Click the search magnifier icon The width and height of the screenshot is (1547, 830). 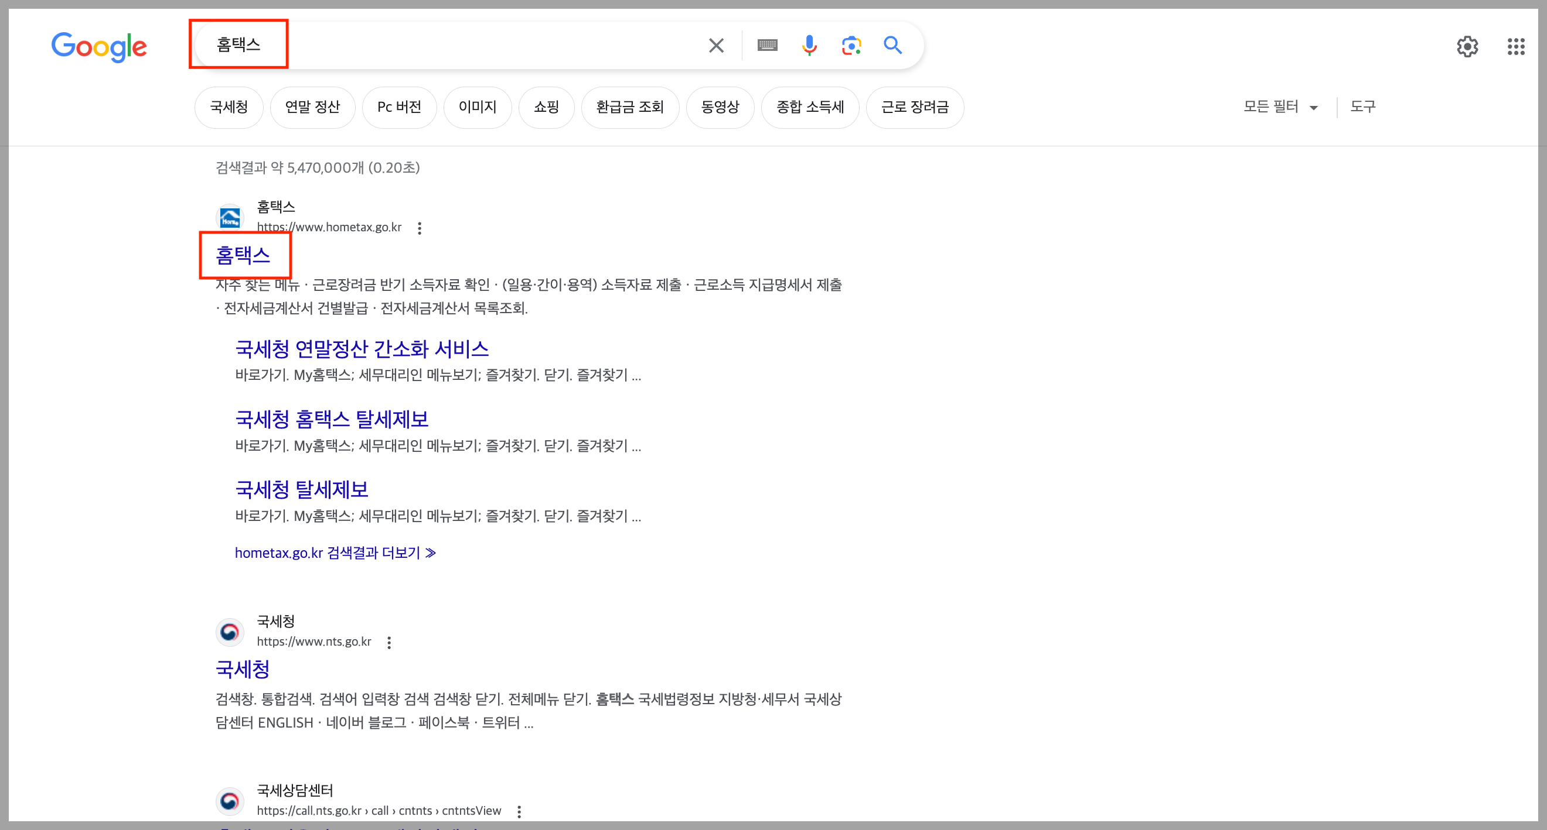(892, 45)
